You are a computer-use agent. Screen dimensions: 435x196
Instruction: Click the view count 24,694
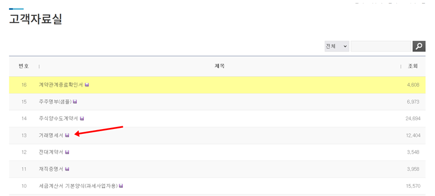(x=413, y=119)
